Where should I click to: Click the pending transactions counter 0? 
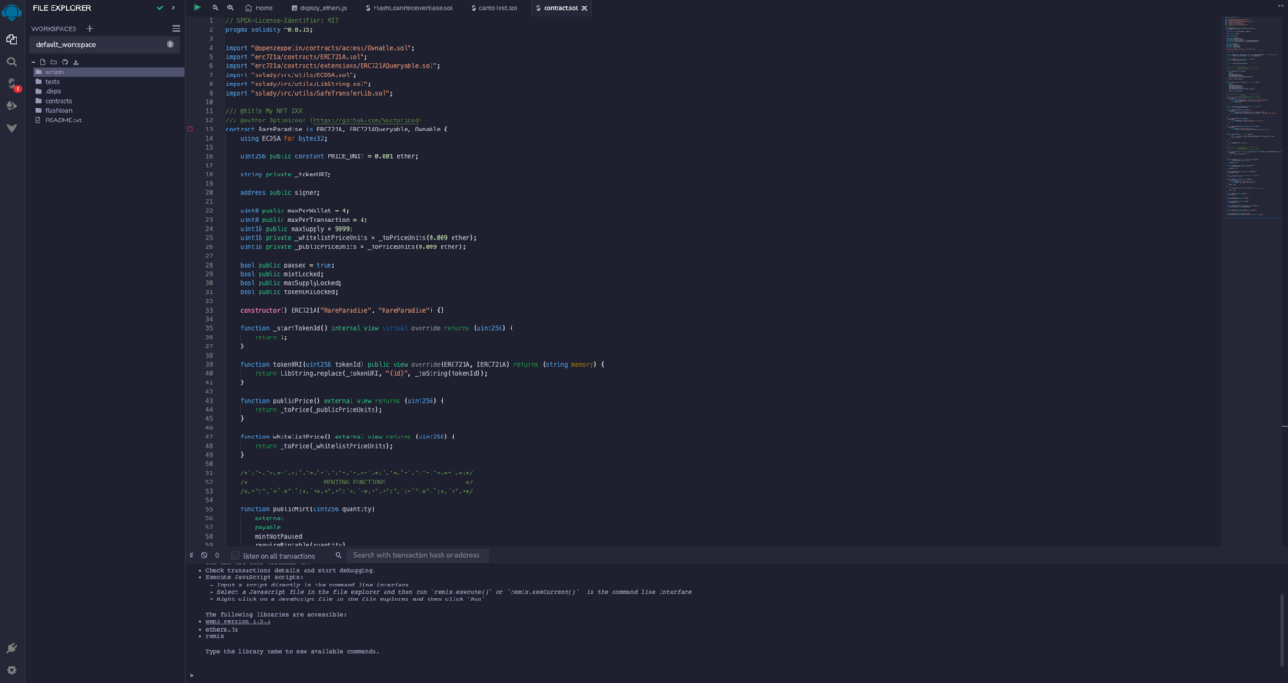click(217, 555)
